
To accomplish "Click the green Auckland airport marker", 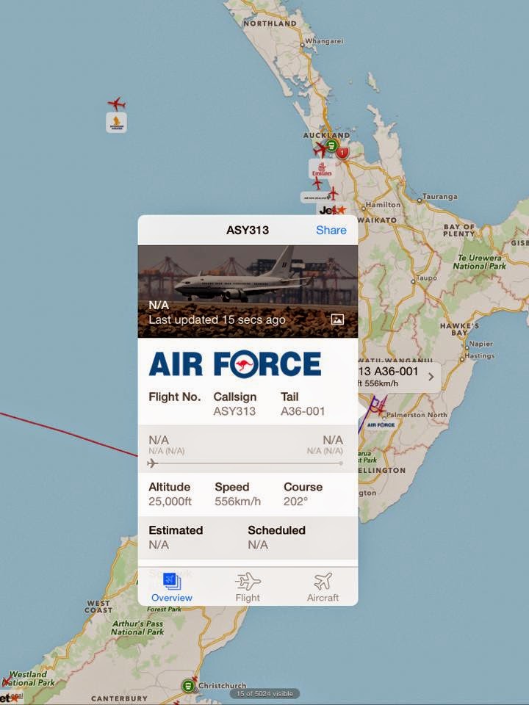I will [331, 145].
